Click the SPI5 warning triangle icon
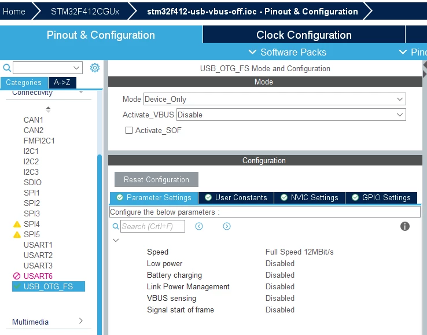 (x=17, y=234)
